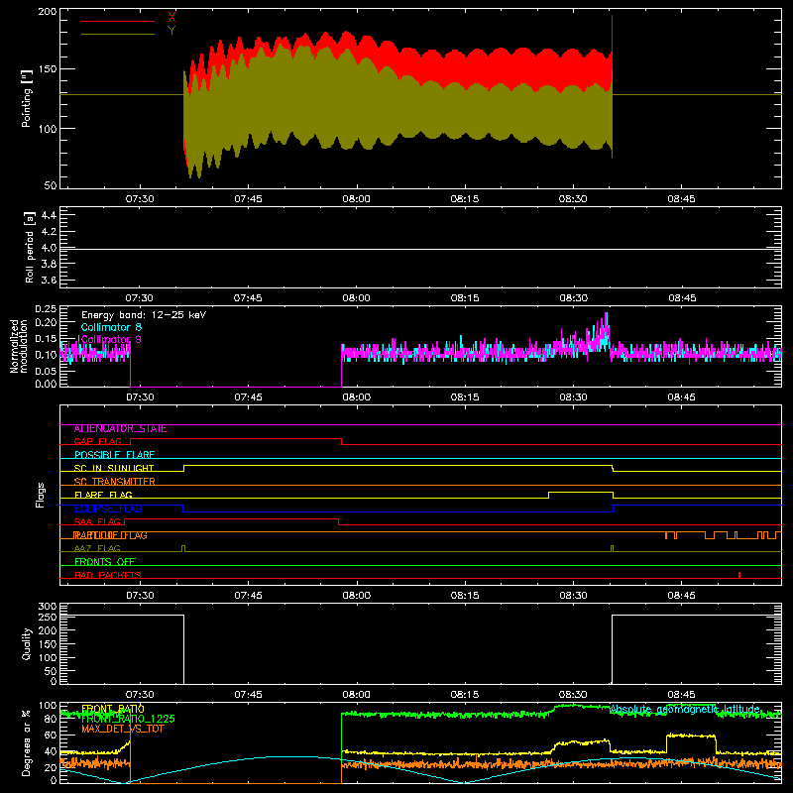The width and height of the screenshot is (793, 793).
Task: Click the Roll period axis title
Action: (x=30, y=247)
